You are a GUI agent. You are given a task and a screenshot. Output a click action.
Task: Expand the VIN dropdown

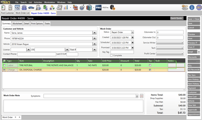(x=67, y=50)
